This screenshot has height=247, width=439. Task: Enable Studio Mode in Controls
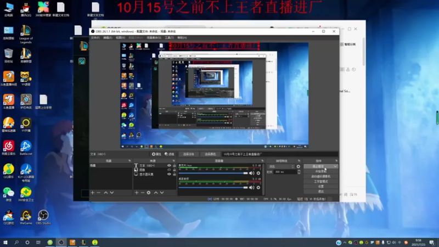321,182
